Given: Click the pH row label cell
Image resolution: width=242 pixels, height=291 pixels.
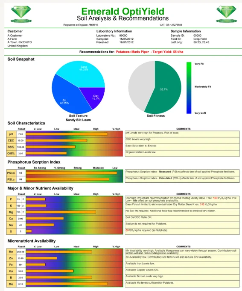Looking at the screenshot, I should coord(11,134).
